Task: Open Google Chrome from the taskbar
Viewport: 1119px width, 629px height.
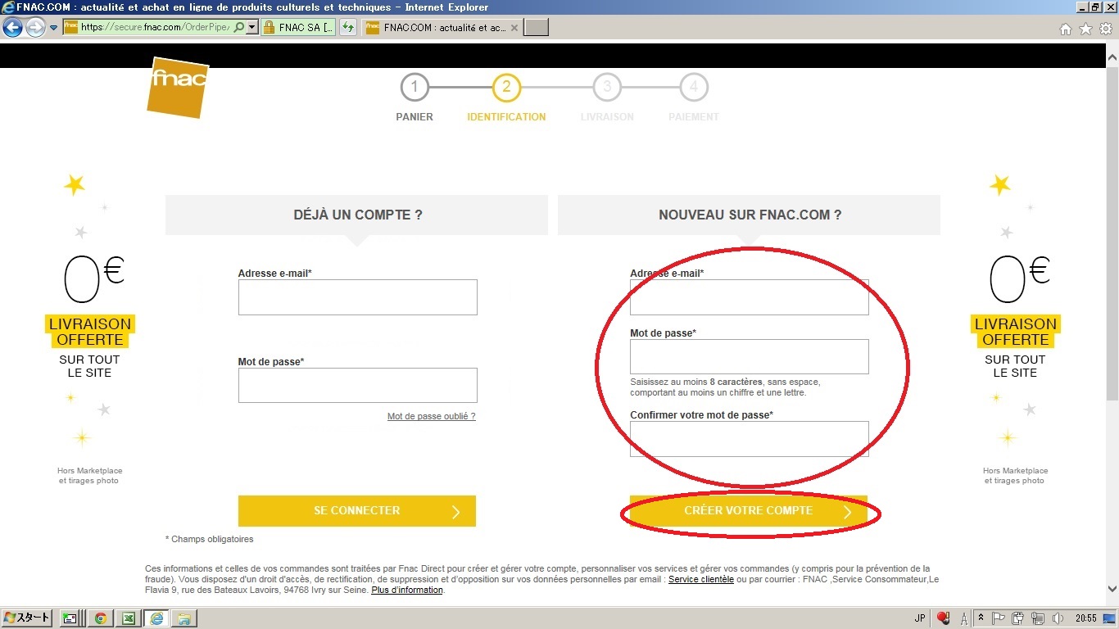Action: [100, 618]
